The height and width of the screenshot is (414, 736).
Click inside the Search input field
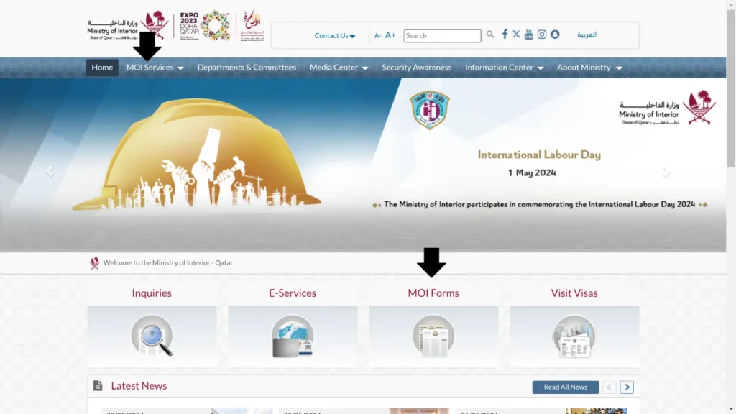tap(441, 35)
